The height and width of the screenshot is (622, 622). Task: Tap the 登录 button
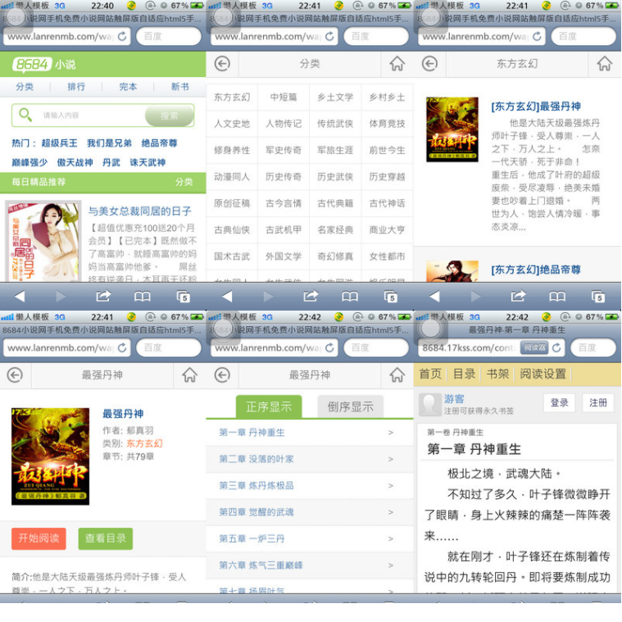tap(560, 403)
